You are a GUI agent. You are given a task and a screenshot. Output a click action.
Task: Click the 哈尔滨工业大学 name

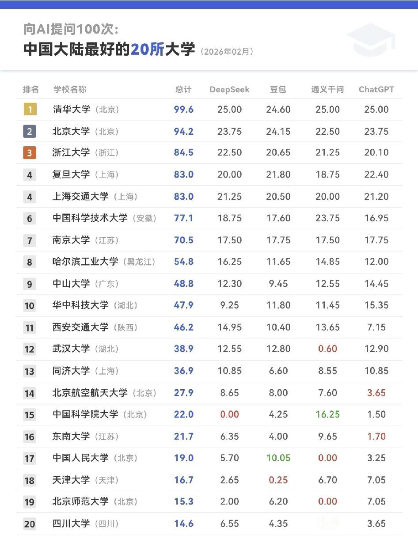[x=87, y=262]
